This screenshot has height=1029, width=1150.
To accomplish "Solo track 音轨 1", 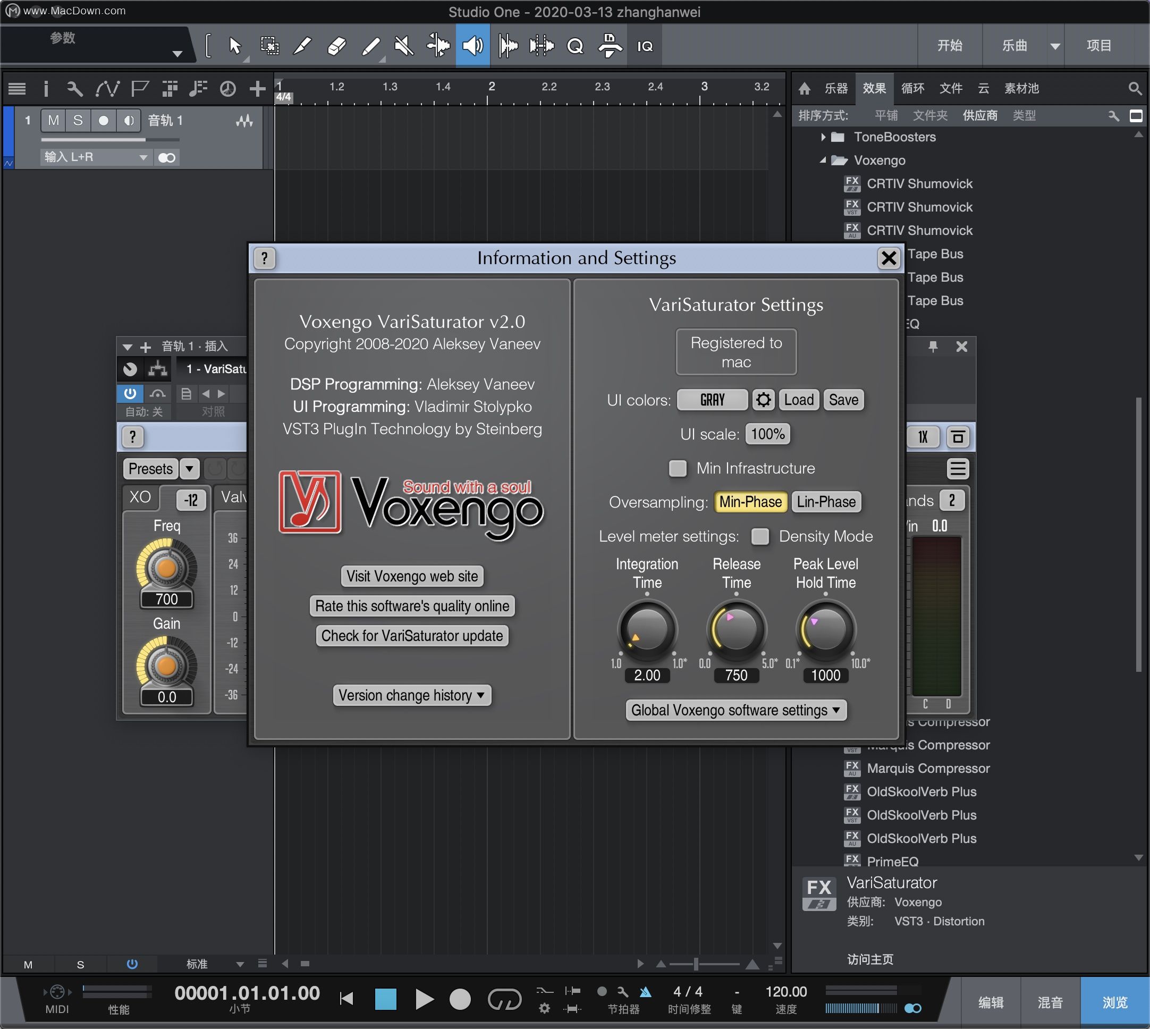I will click(78, 121).
